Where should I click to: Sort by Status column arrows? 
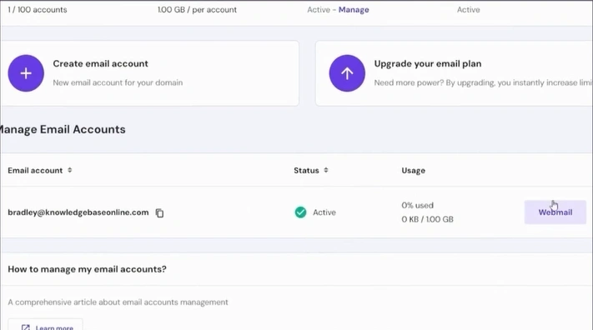click(326, 171)
